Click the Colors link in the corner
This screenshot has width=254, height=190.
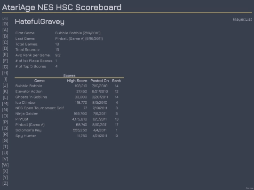(250, 188)
